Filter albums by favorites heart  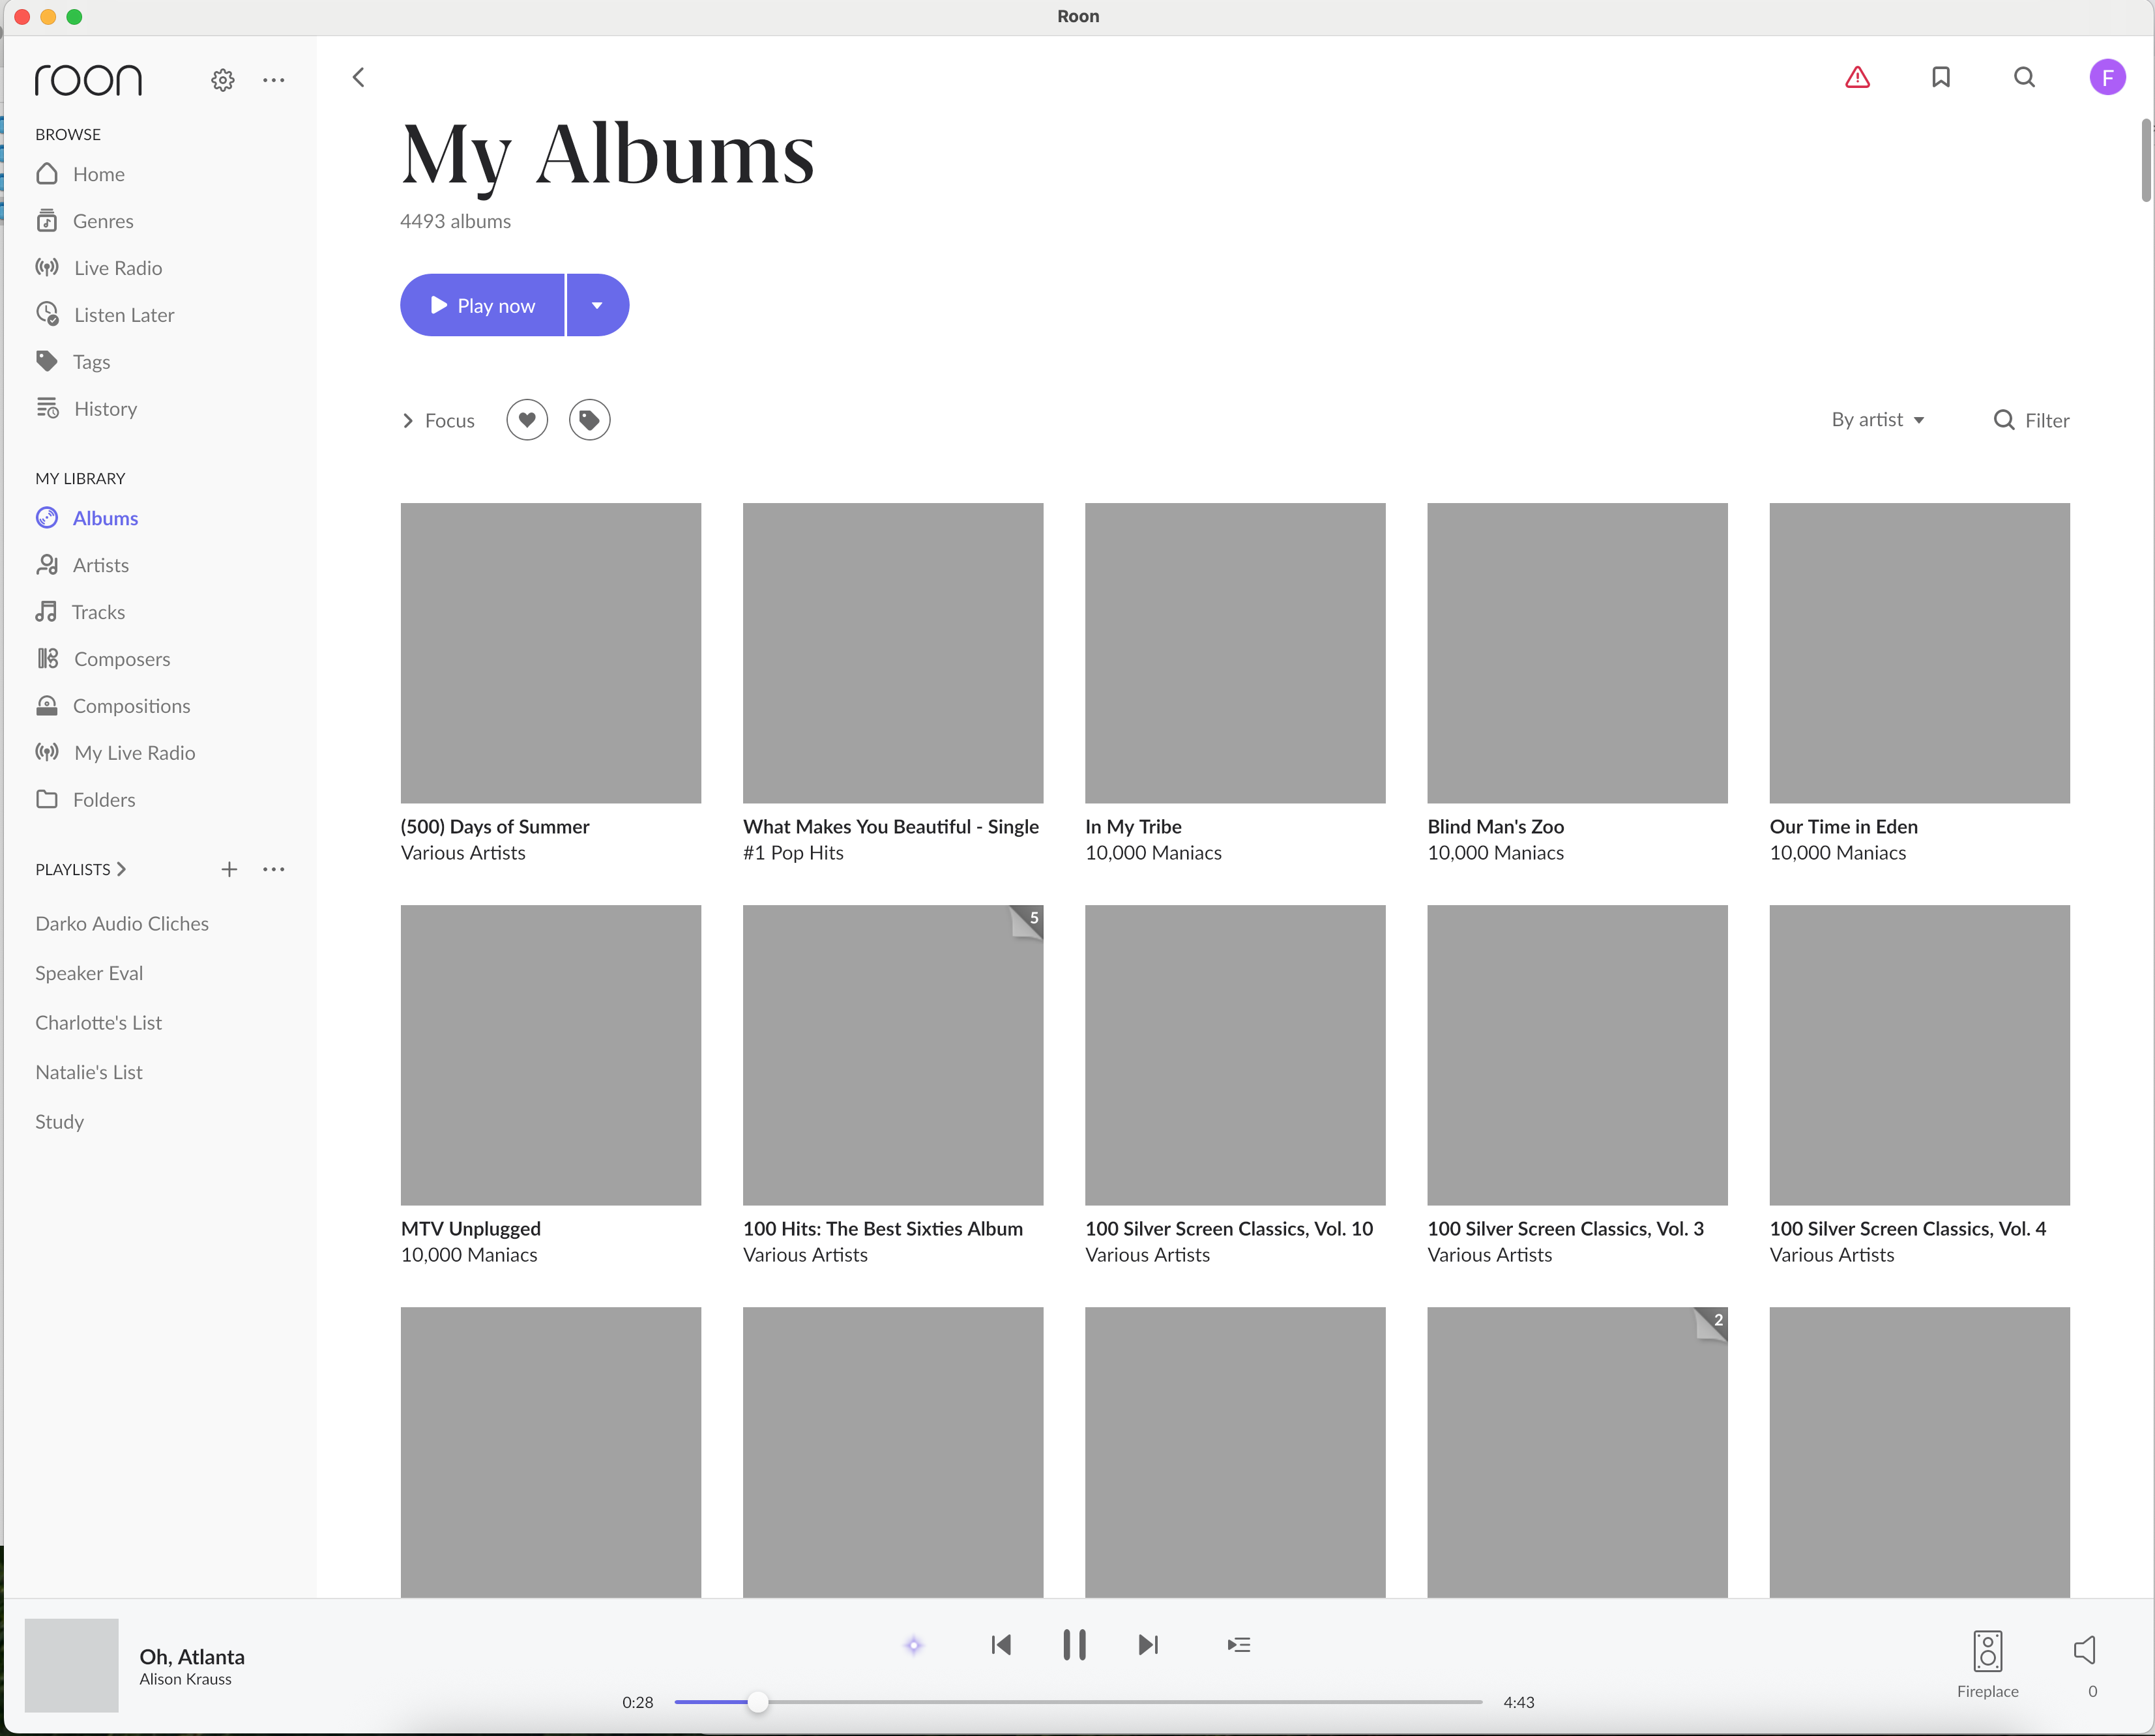[527, 420]
